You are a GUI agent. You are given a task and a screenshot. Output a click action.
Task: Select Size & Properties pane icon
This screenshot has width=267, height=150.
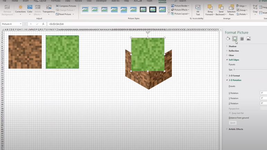click(242, 39)
